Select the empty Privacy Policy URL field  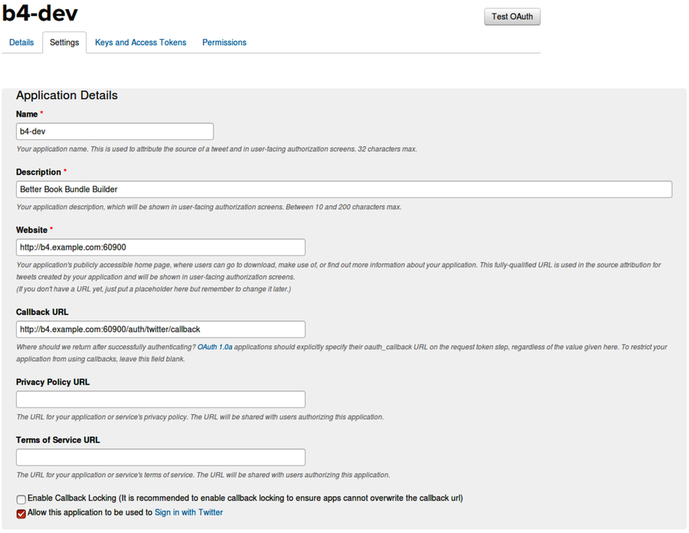click(161, 399)
